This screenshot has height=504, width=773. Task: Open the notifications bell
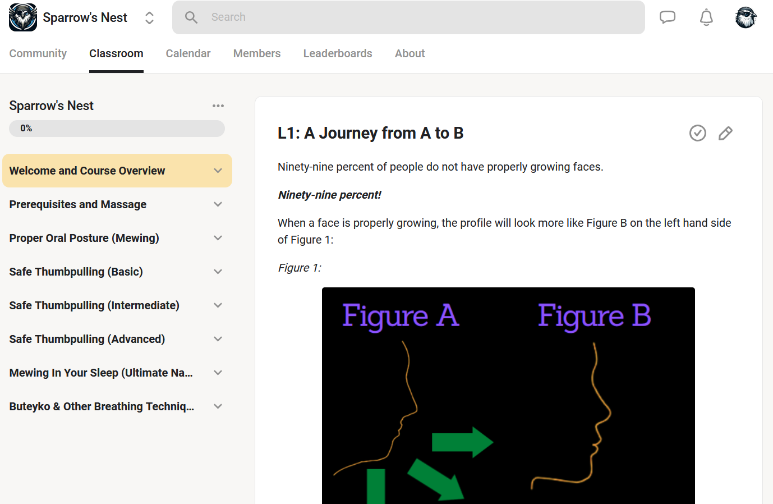point(706,17)
